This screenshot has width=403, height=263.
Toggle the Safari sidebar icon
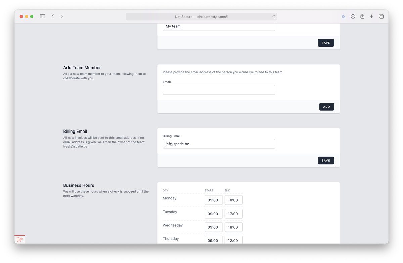point(42,16)
